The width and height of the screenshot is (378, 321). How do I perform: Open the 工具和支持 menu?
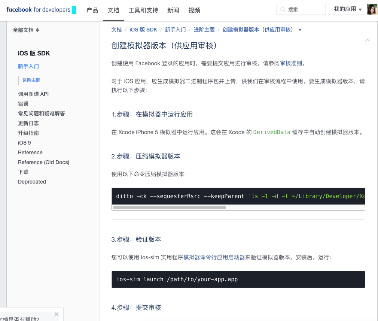pyautogui.click(x=143, y=10)
